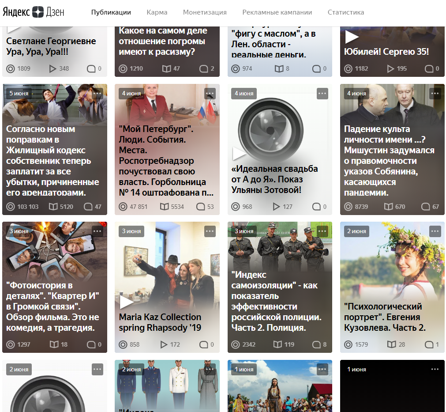Click the reads icon showing 18
Image resolution: width=446 pixels, height=412 pixels.
click(54, 344)
